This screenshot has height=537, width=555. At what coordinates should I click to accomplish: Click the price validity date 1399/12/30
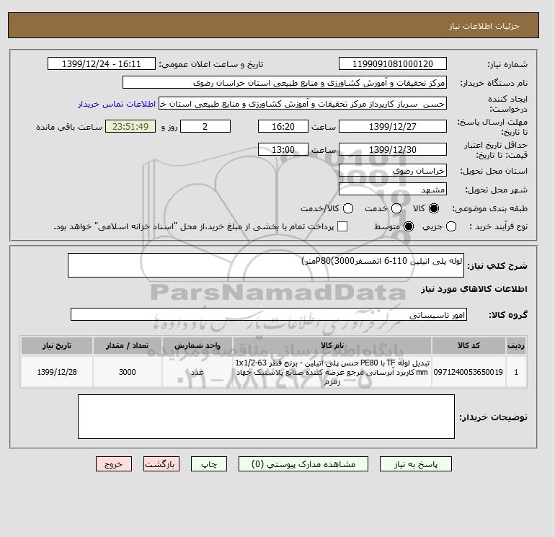click(393, 149)
